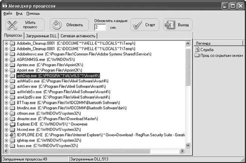Click the hidden window process legend icon
This screenshot has width=246, height=163.
click(x=198, y=56)
